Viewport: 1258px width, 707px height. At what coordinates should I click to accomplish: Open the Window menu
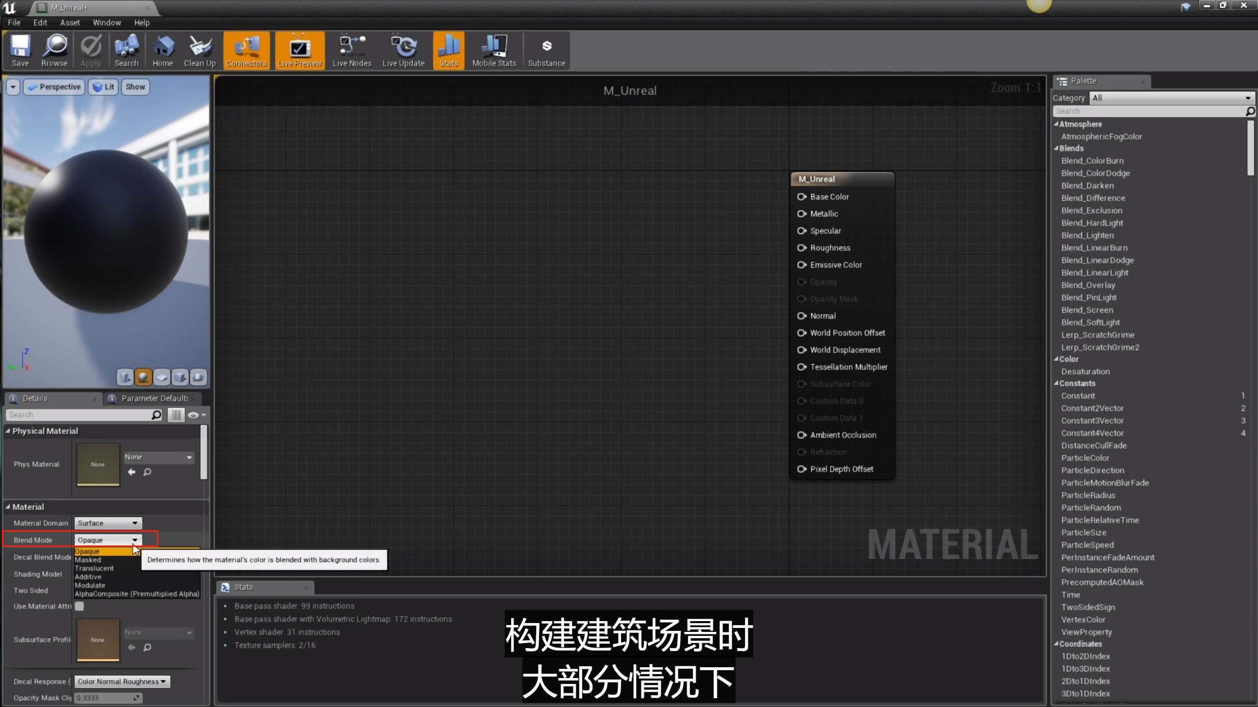click(107, 23)
